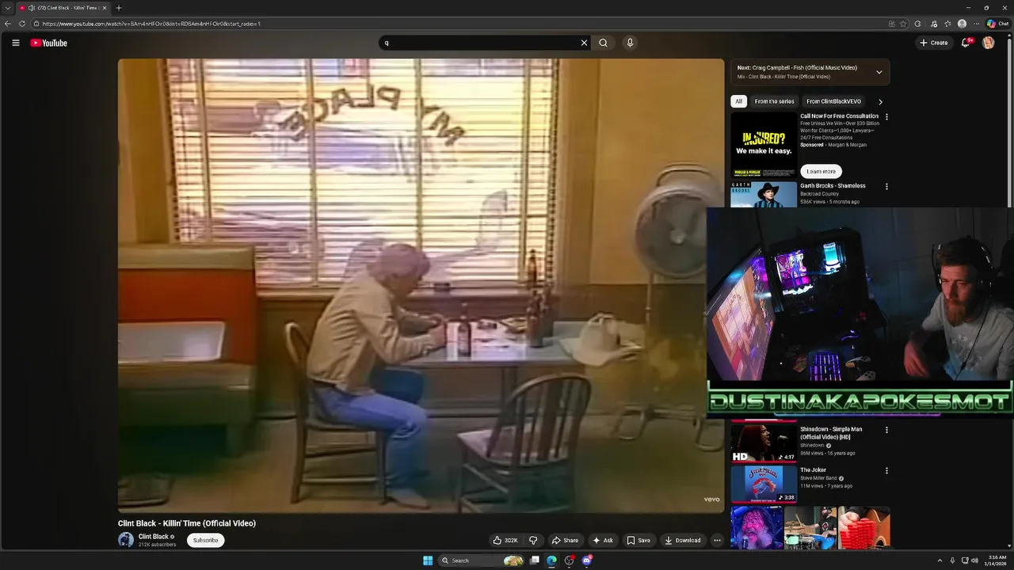
Task: Select the From the series chip
Action: point(774,101)
